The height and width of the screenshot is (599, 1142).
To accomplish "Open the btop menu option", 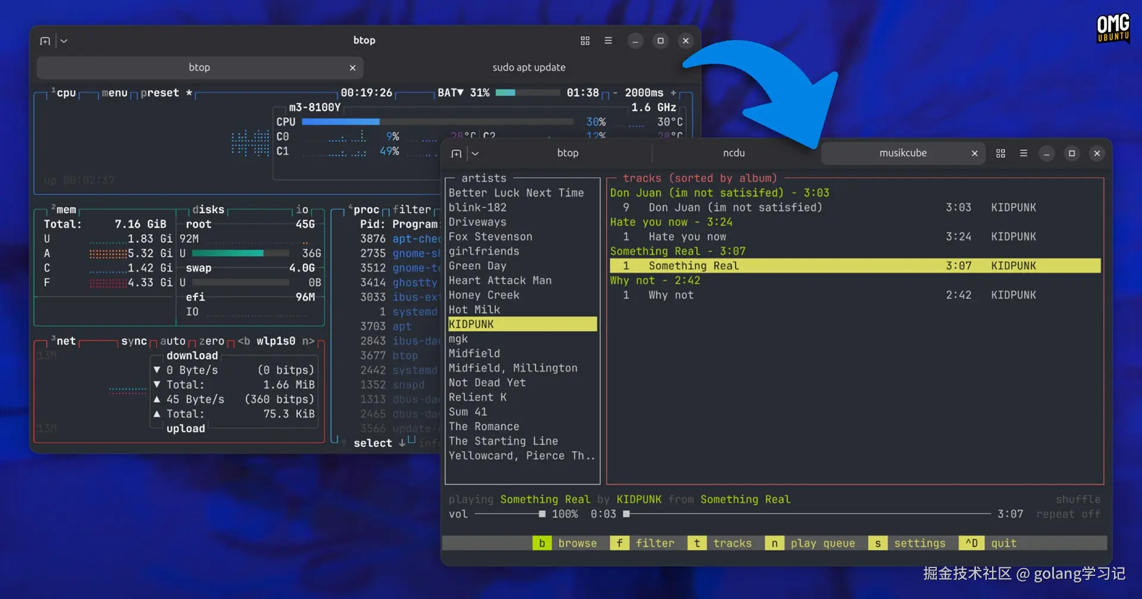I will pyautogui.click(x=114, y=93).
